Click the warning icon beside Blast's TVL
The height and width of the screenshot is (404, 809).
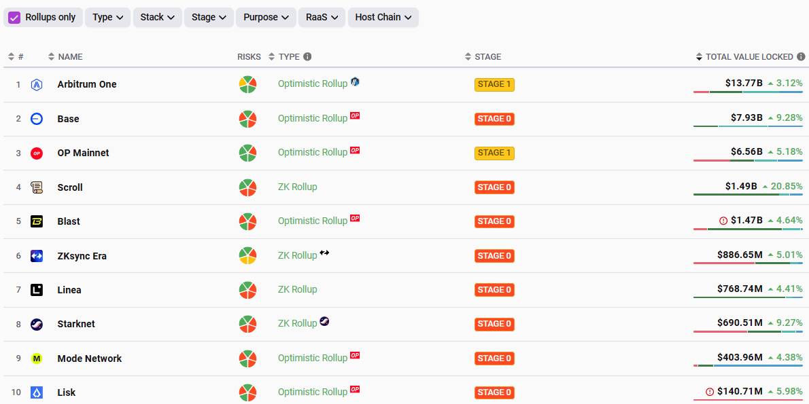[723, 221]
